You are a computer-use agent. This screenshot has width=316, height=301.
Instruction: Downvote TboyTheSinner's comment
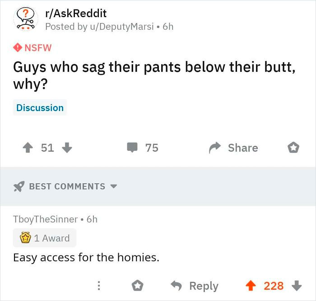(x=297, y=286)
